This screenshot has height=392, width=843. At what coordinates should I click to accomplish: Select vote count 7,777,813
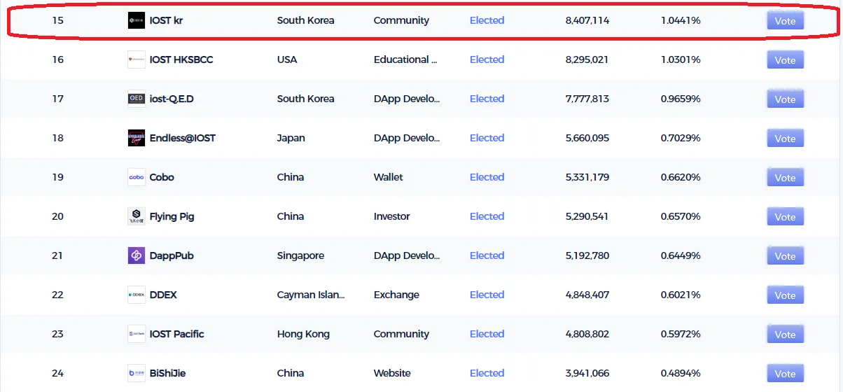point(587,99)
